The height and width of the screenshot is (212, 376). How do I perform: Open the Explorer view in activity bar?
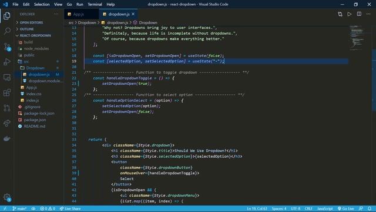pyautogui.click(x=7, y=16)
